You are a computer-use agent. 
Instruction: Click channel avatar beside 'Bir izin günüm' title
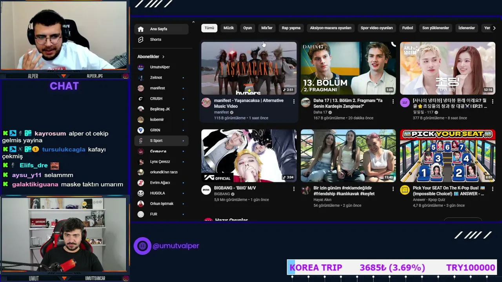coord(306,190)
